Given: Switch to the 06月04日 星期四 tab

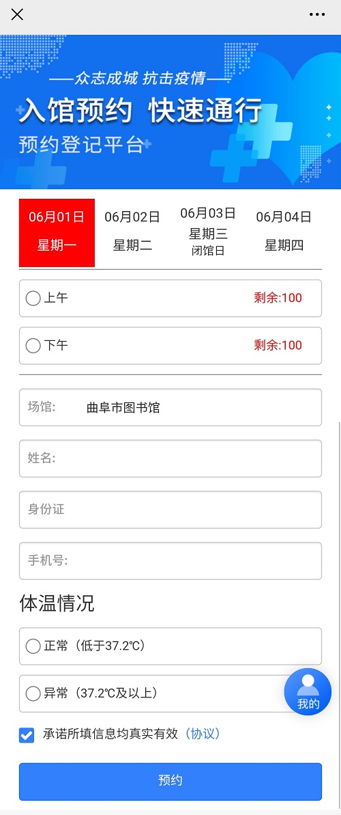Looking at the screenshot, I should pyautogui.click(x=284, y=233).
